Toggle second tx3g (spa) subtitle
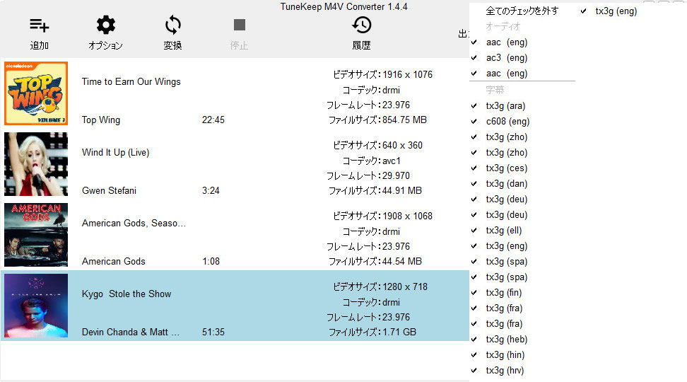The height and width of the screenshot is (382, 687). pyautogui.click(x=506, y=277)
